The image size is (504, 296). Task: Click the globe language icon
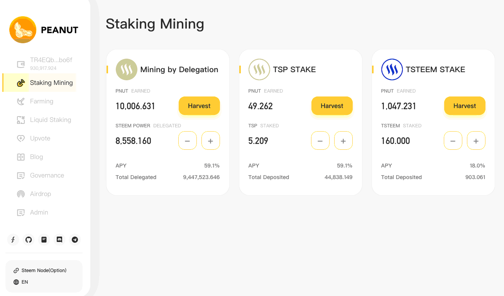16,282
